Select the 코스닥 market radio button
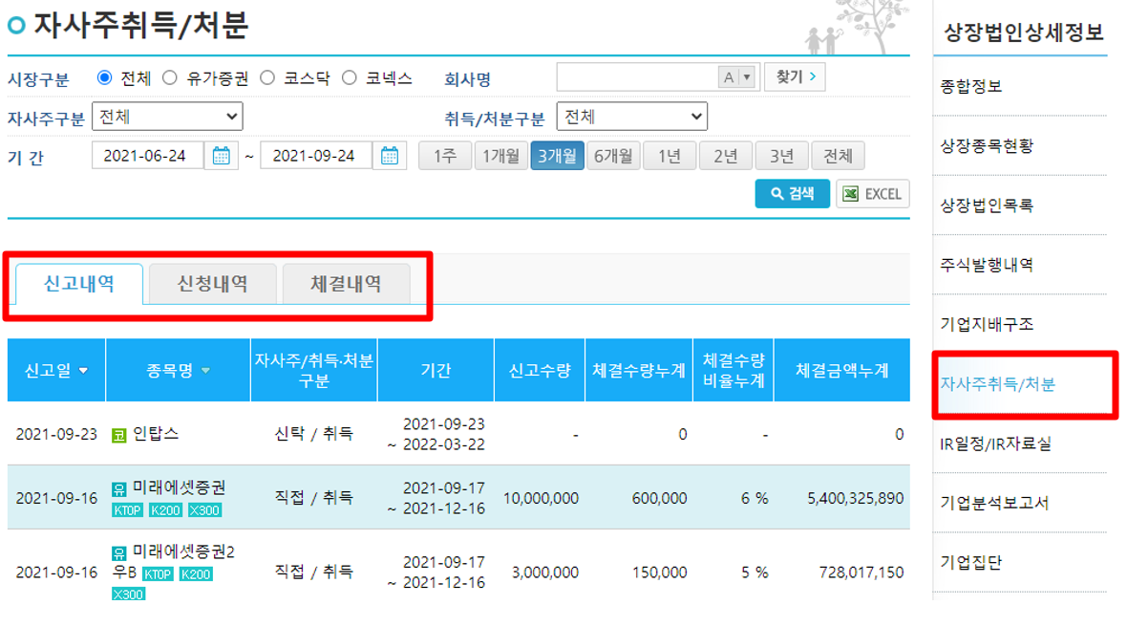 pyautogui.click(x=267, y=77)
